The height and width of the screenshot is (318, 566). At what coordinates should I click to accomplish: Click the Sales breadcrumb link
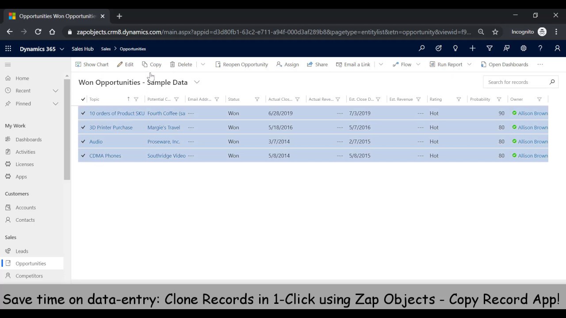coord(106,49)
